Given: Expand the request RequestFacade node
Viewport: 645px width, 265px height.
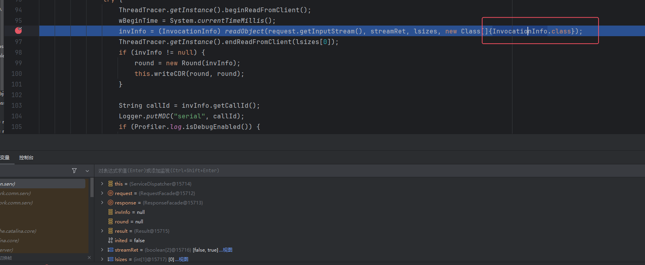Looking at the screenshot, I should (102, 193).
